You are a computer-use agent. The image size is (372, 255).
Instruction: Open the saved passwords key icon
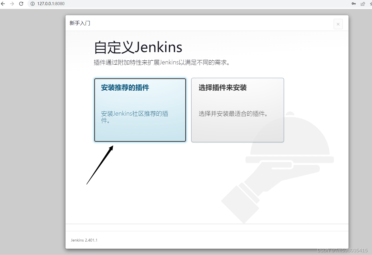tap(354, 4)
